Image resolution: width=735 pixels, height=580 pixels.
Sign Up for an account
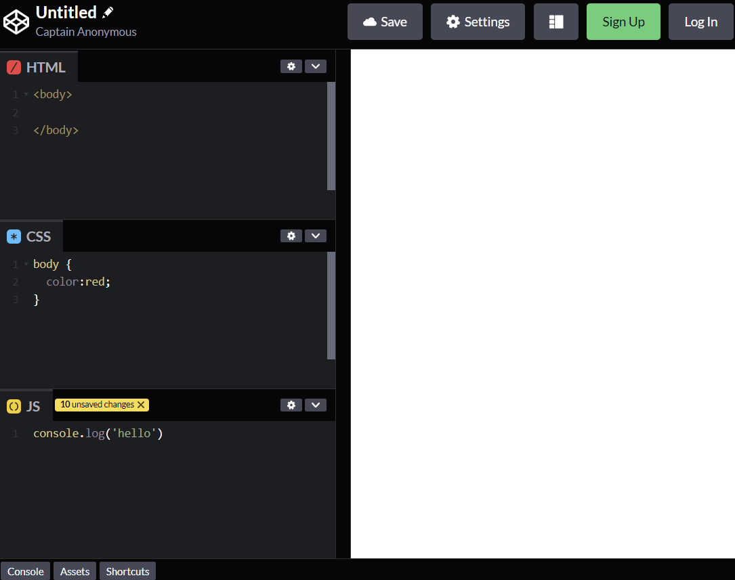(623, 21)
